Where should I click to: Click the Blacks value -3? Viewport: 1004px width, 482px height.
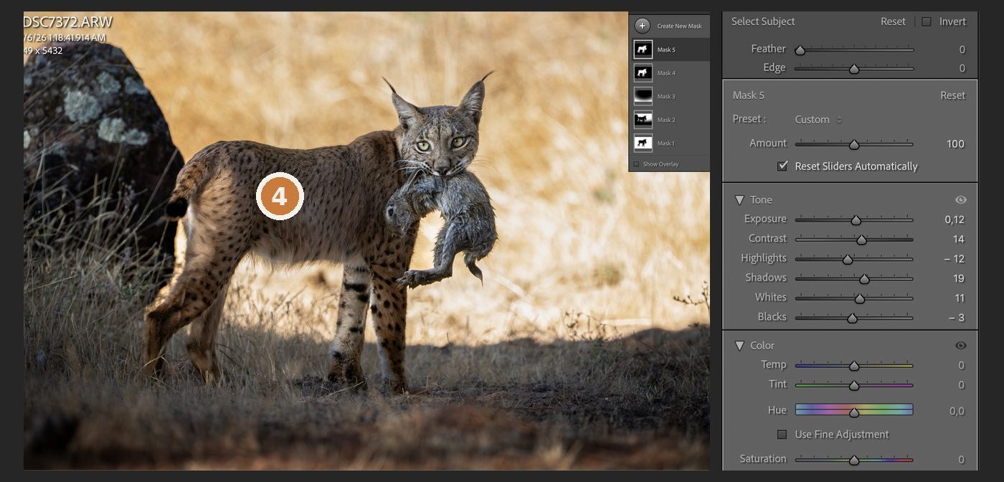957,317
